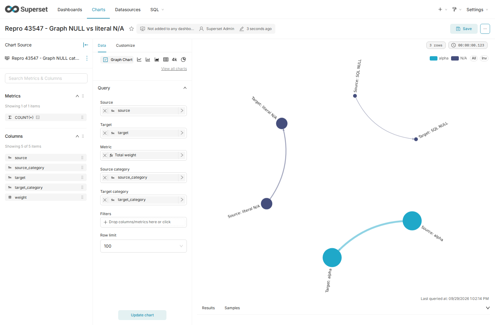This screenshot has height=325, width=495.
Task: Invert legend selection with Inv
Action: (x=484, y=58)
